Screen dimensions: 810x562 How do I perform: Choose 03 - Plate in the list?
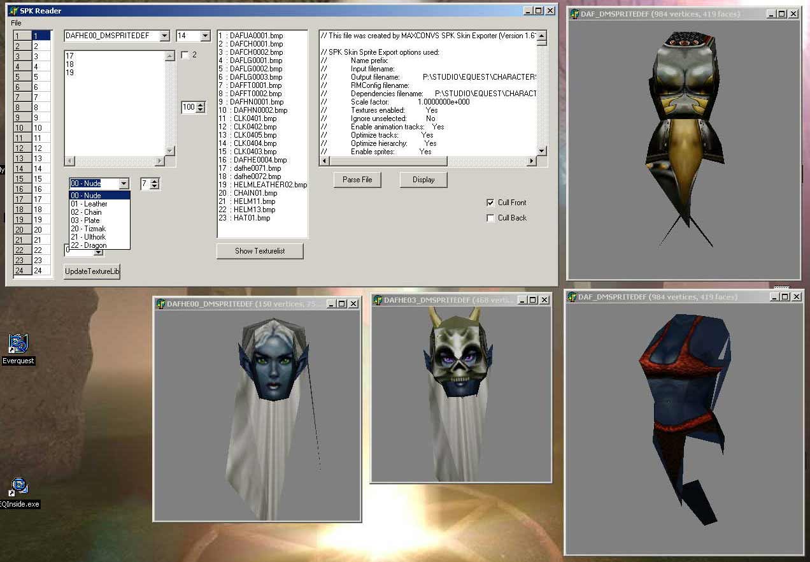(x=99, y=220)
